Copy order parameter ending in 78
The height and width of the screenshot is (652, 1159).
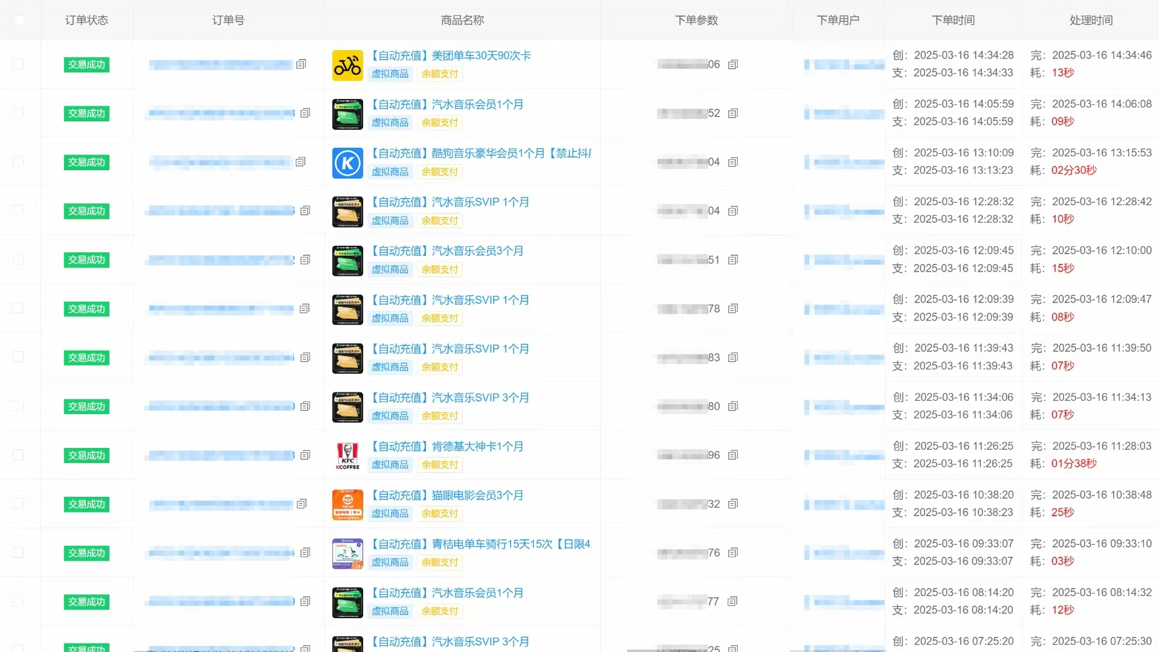pos(733,309)
